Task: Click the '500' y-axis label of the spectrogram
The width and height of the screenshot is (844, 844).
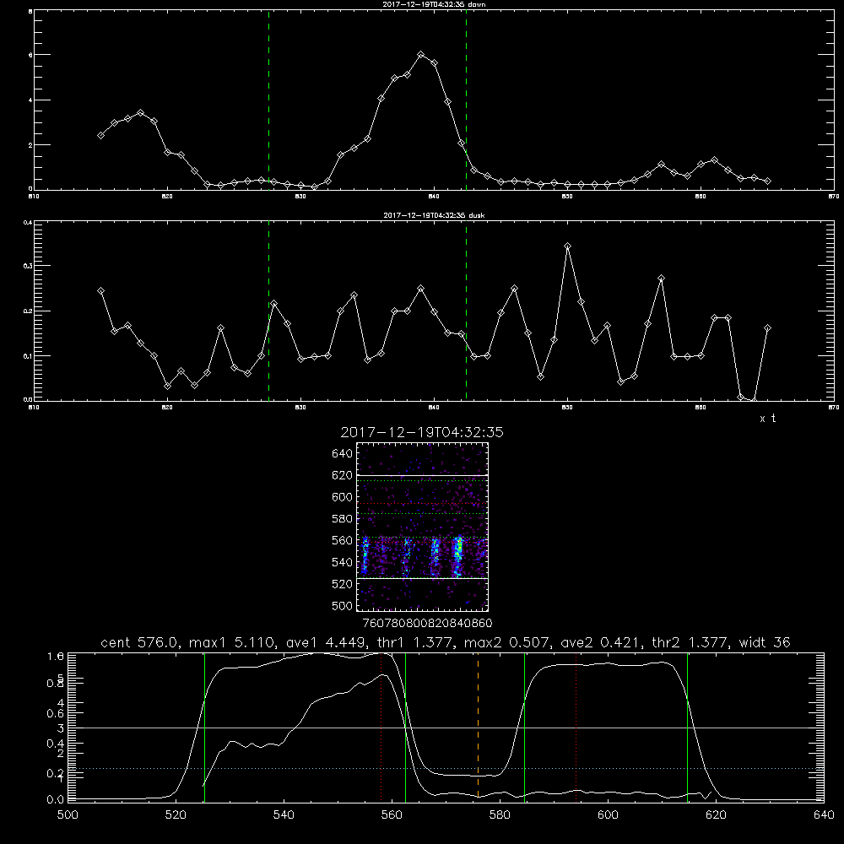Action: click(343, 605)
